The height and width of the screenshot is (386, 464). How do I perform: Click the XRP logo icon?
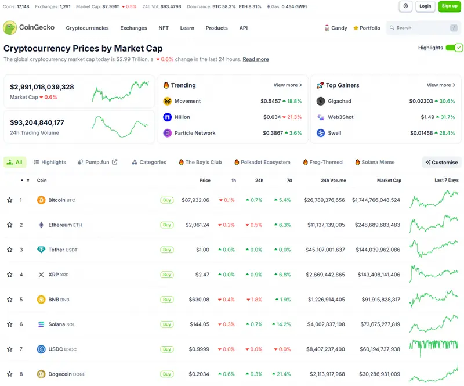coord(41,275)
